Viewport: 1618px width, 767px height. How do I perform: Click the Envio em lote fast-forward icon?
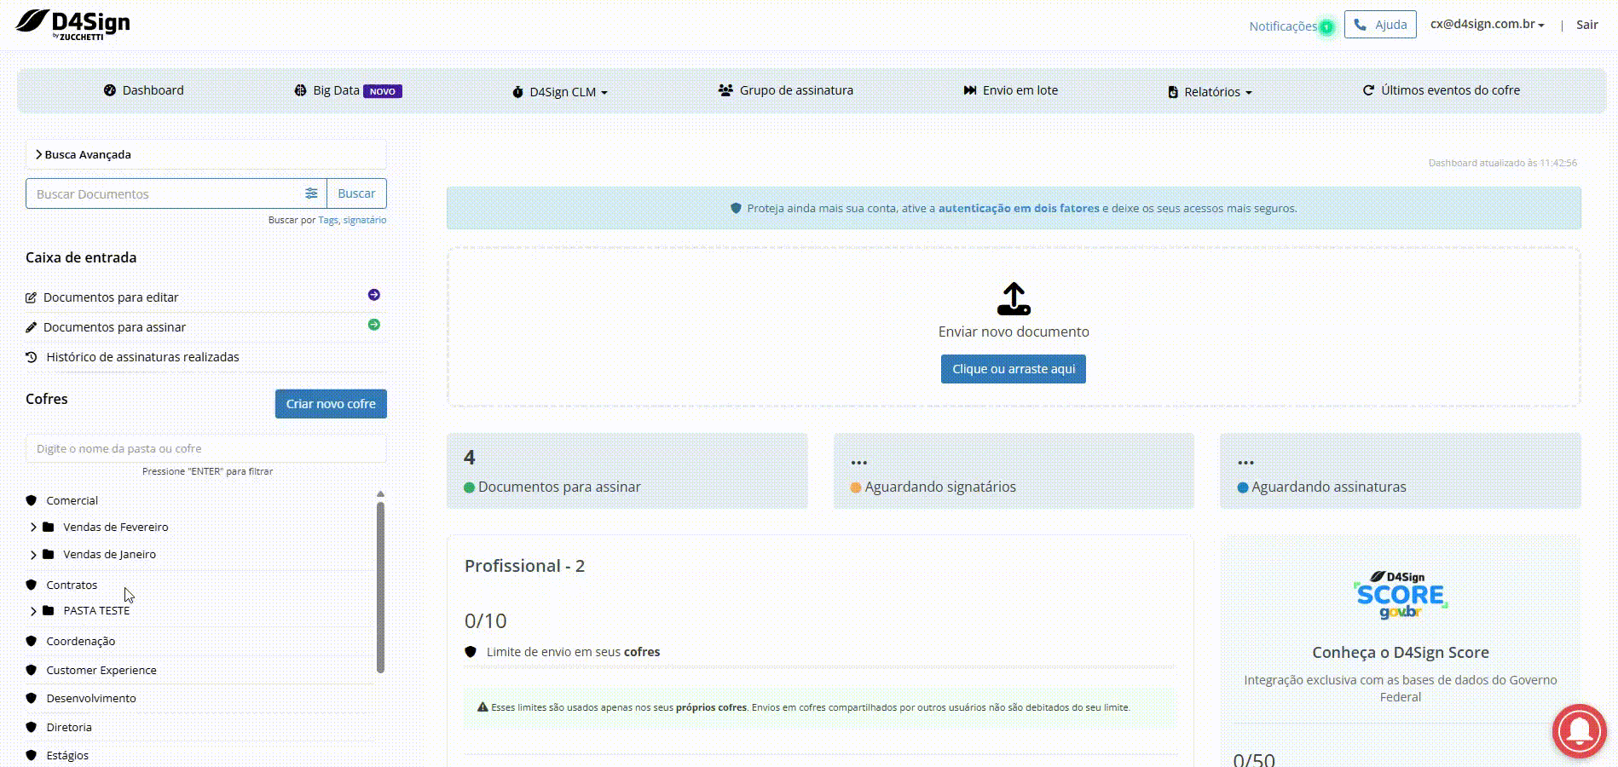pyautogui.click(x=970, y=90)
